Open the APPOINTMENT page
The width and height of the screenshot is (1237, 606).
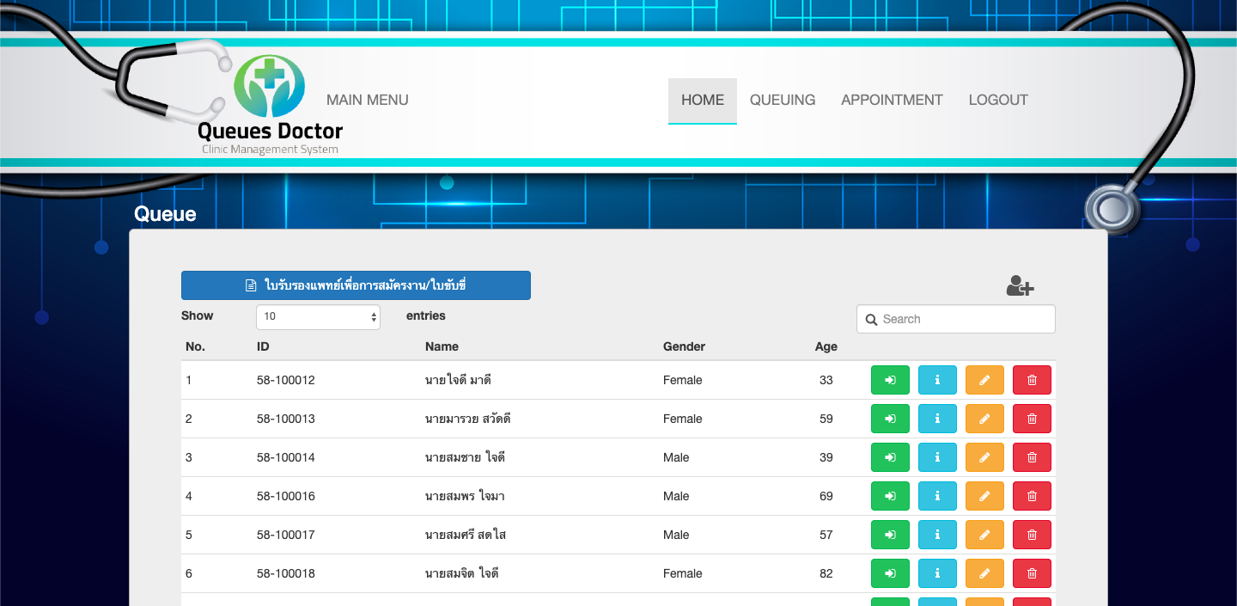(x=892, y=100)
